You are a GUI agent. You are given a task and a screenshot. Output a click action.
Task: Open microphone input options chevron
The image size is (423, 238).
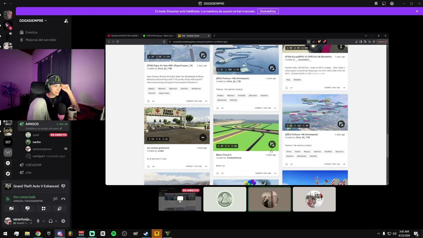coord(43,221)
